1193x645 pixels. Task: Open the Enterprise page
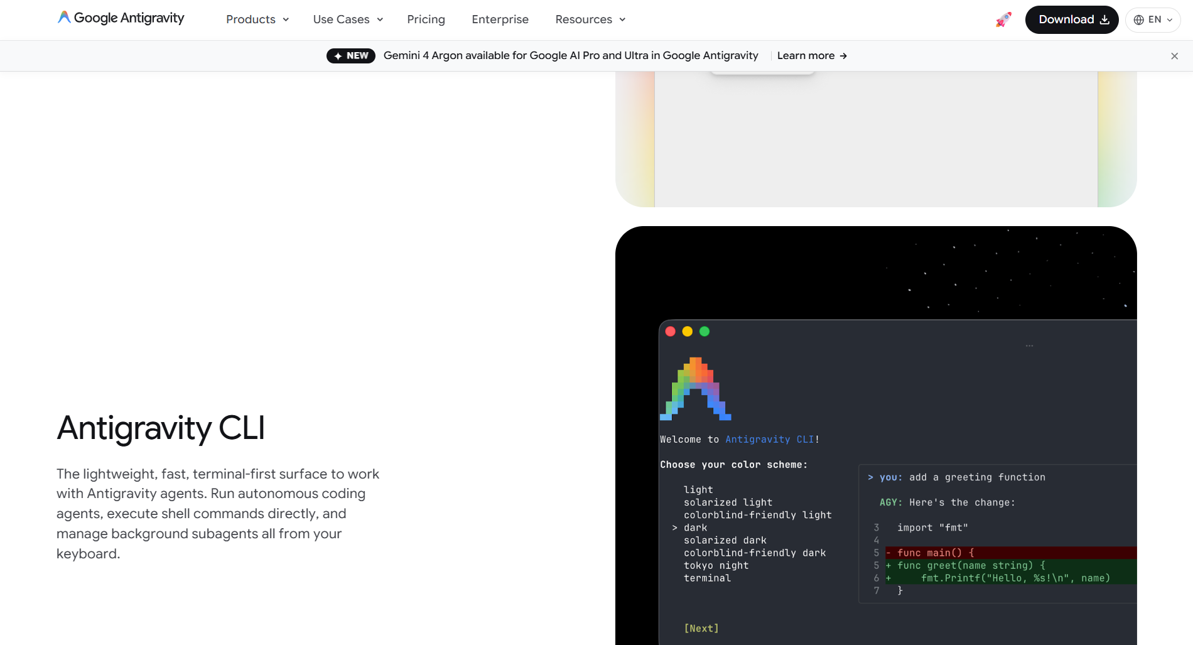click(500, 19)
